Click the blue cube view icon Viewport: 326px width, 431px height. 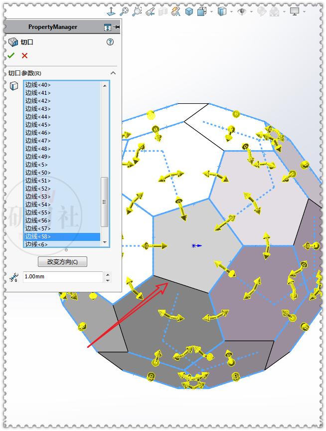tap(189, 11)
